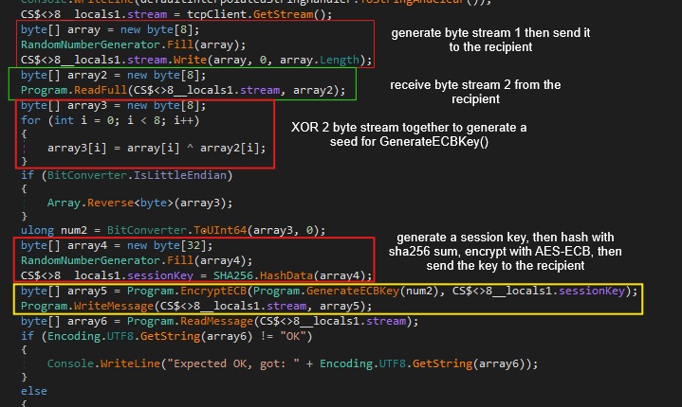The width and height of the screenshot is (682, 407).
Task: Click the 'stream.Write(array, 0, array.Length)' line
Action: pos(196,60)
